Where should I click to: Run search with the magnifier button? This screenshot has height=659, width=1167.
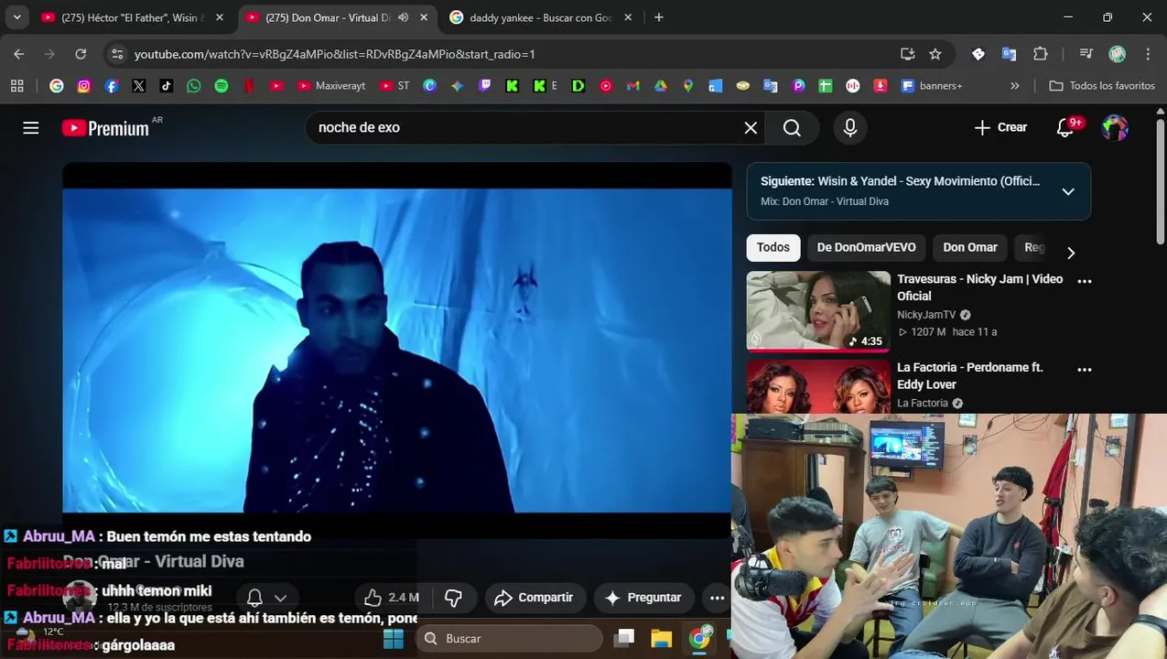point(793,128)
